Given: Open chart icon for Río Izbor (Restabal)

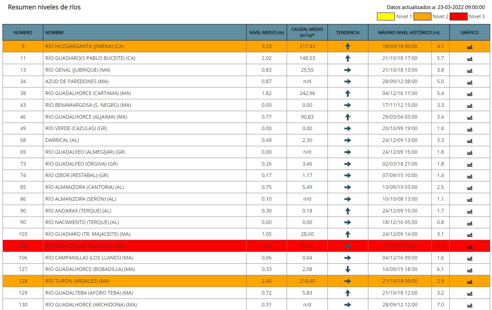Looking at the screenshot, I should point(469,176).
